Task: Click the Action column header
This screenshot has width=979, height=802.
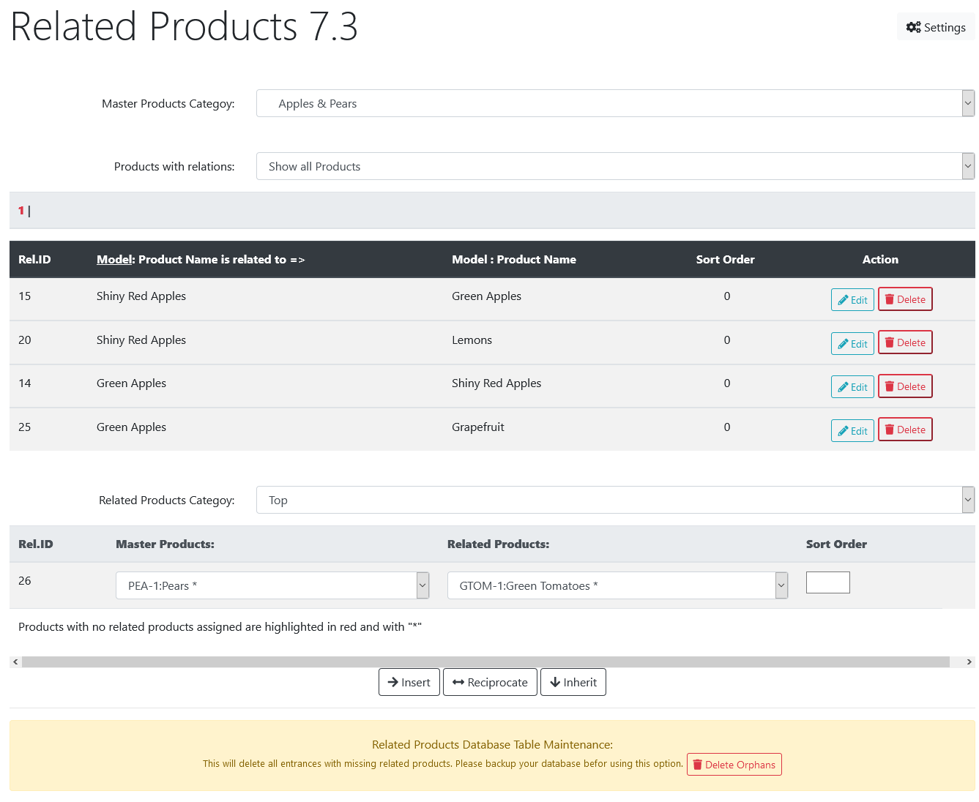Action: coord(880,260)
